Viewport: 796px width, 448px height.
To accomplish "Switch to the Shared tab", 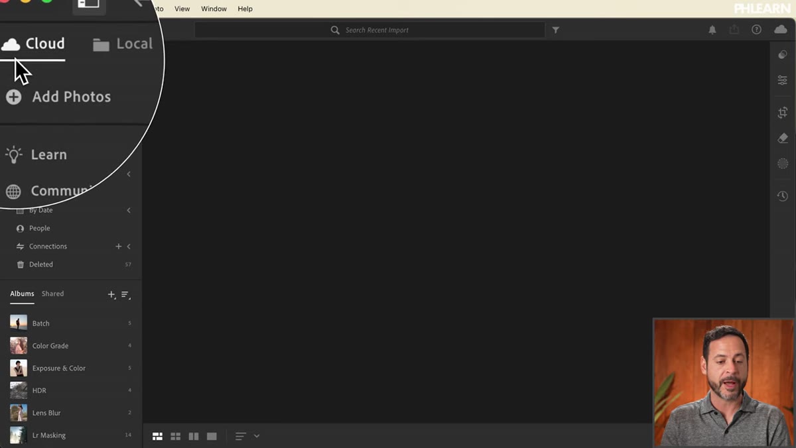I will (x=52, y=294).
